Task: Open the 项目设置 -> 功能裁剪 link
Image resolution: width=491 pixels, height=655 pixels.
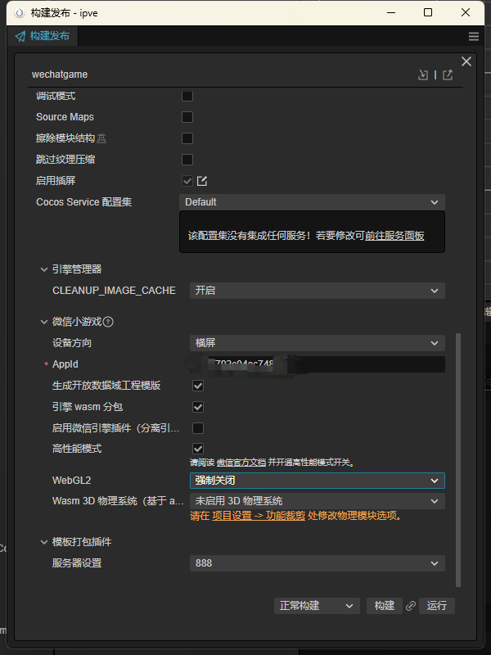Action: 259,516
